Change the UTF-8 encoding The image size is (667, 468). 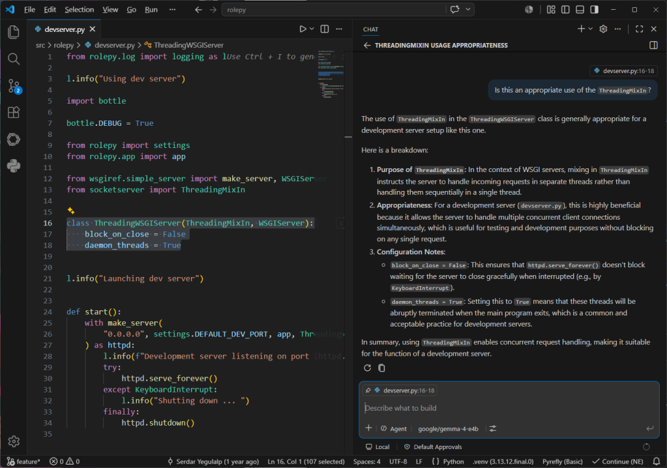tap(398, 461)
